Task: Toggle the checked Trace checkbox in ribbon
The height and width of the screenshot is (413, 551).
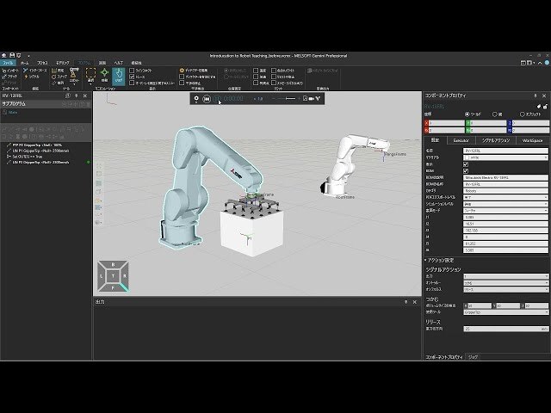Action: (x=132, y=77)
